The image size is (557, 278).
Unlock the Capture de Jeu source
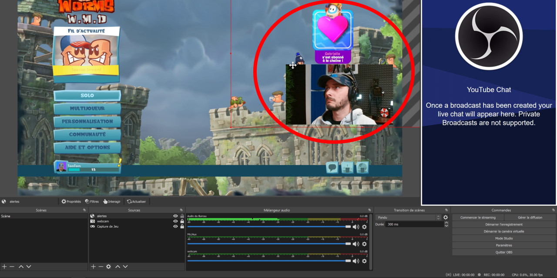[x=182, y=226]
